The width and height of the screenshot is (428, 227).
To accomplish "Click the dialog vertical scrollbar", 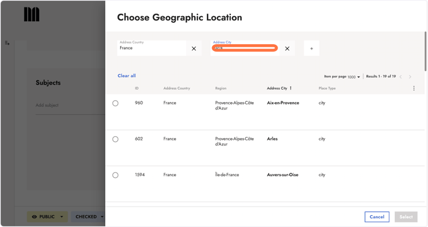I will pos(426,51).
